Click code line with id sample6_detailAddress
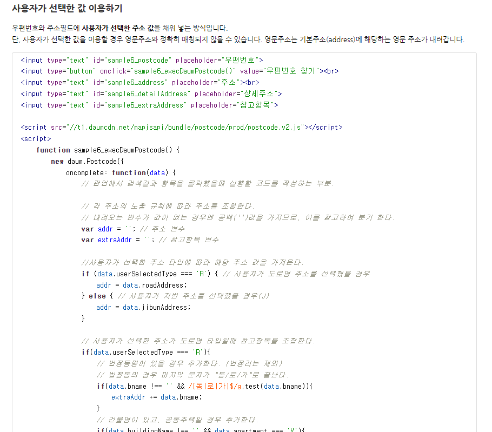492x432 pixels. 151,94
